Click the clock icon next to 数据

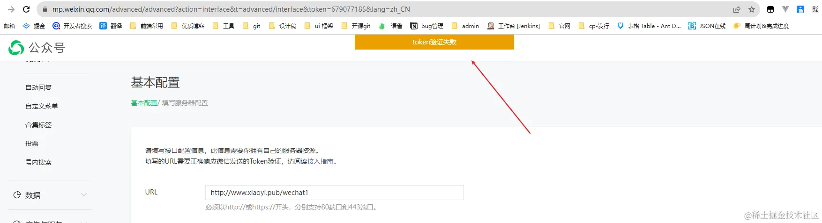click(17, 195)
